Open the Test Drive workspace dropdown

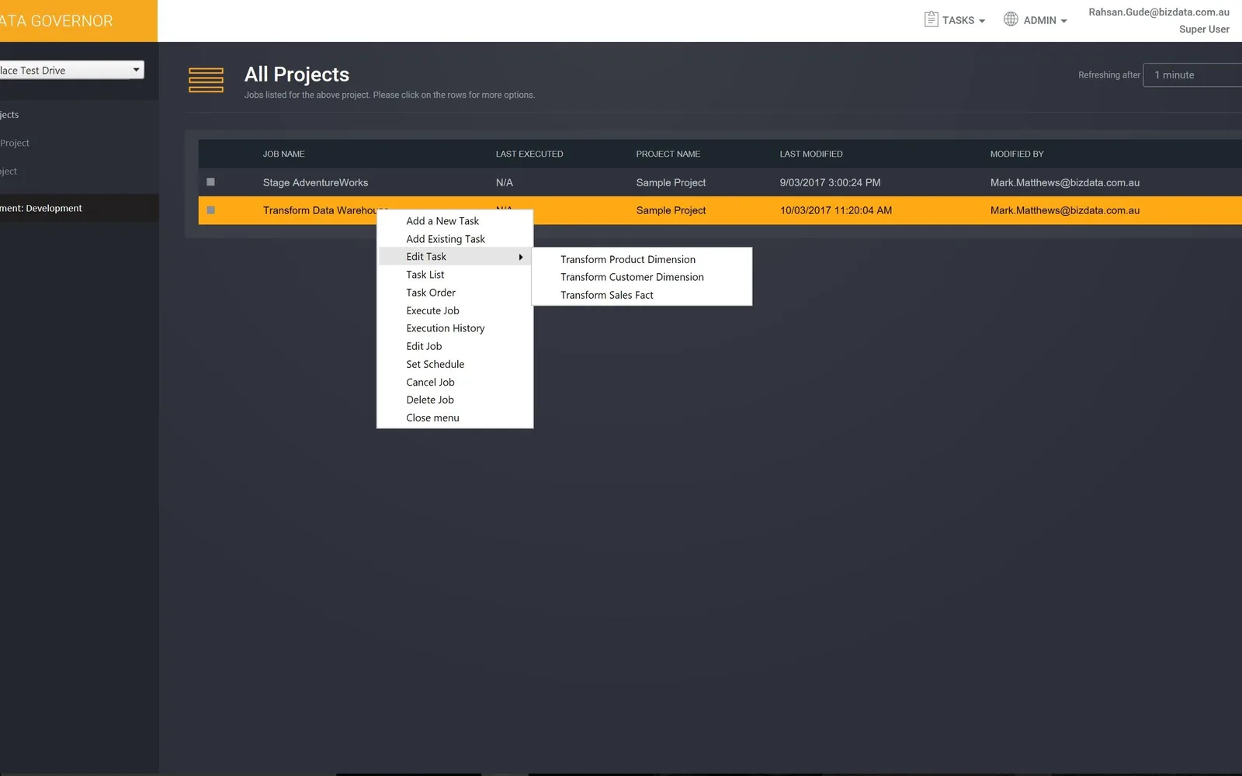pyautogui.click(x=72, y=70)
